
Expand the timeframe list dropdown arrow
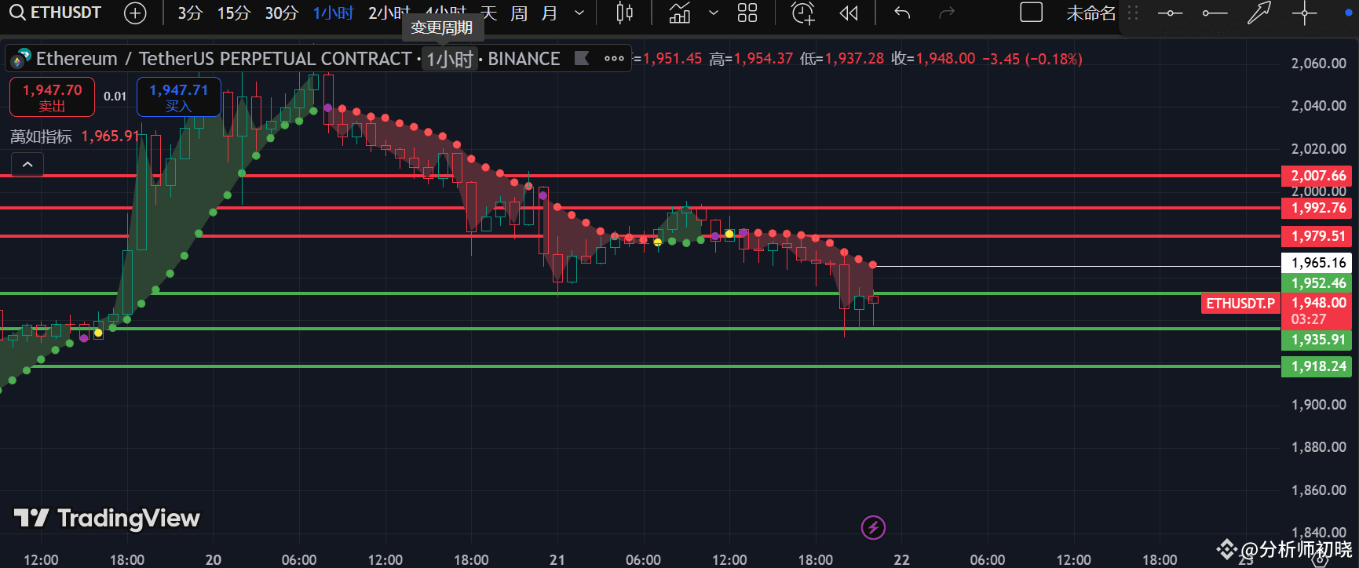[x=579, y=13]
